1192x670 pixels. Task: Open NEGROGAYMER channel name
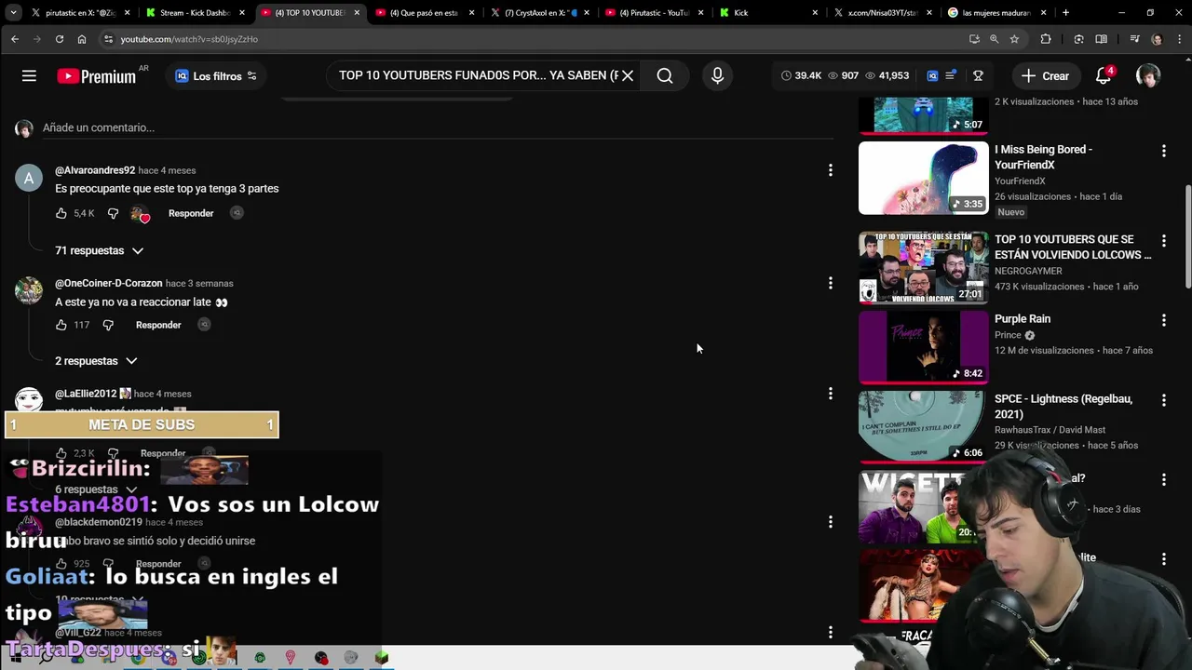coord(1028,271)
